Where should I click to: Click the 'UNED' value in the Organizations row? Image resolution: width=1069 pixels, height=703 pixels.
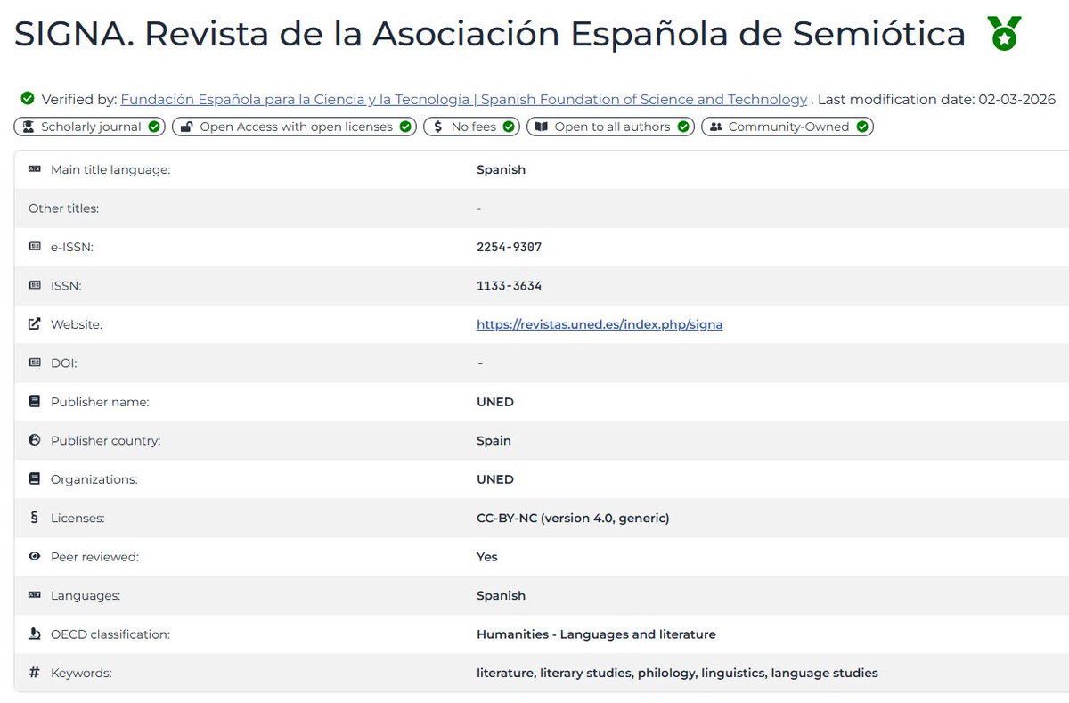click(495, 479)
